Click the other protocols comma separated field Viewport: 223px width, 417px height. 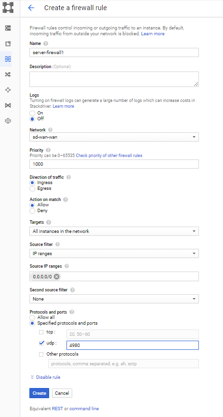124,363
